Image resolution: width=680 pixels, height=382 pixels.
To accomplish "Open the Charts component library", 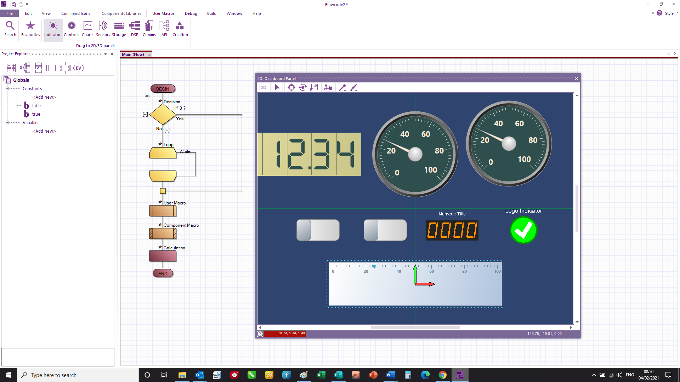I will (87, 29).
